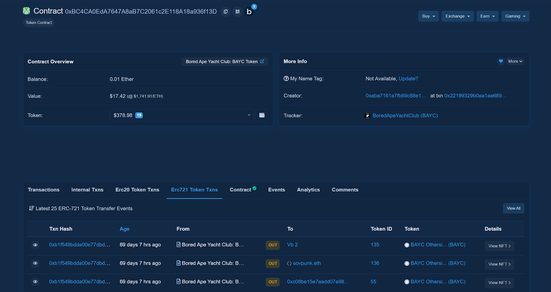
Task: Toggle eye preview for sovpunk.eth transfer row
Action: [x=35, y=263]
